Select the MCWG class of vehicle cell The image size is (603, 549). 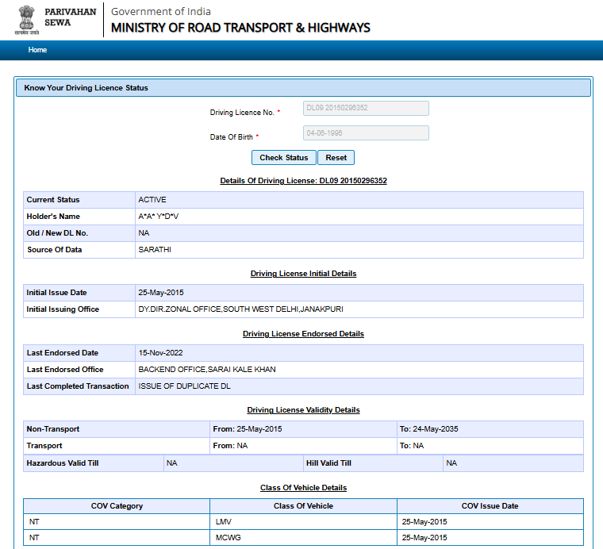click(x=227, y=538)
